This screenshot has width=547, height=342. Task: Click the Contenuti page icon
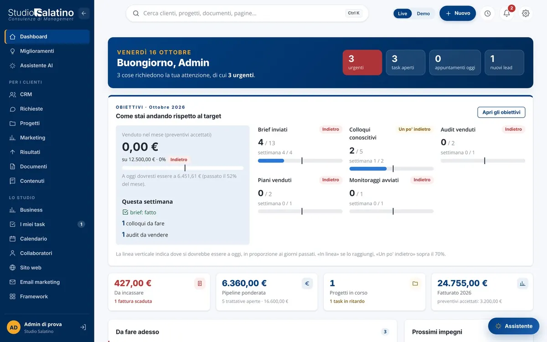pyautogui.click(x=12, y=181)
